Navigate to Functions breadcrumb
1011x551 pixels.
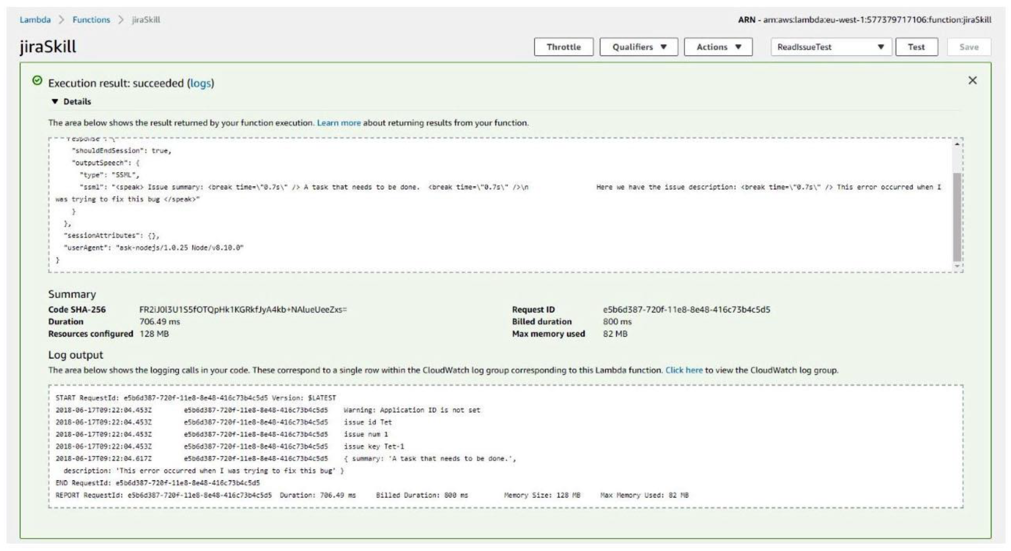click(91, 19)
